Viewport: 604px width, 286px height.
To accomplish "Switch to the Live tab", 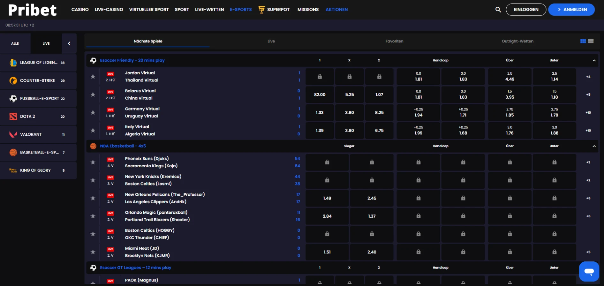I will point(271,41).
